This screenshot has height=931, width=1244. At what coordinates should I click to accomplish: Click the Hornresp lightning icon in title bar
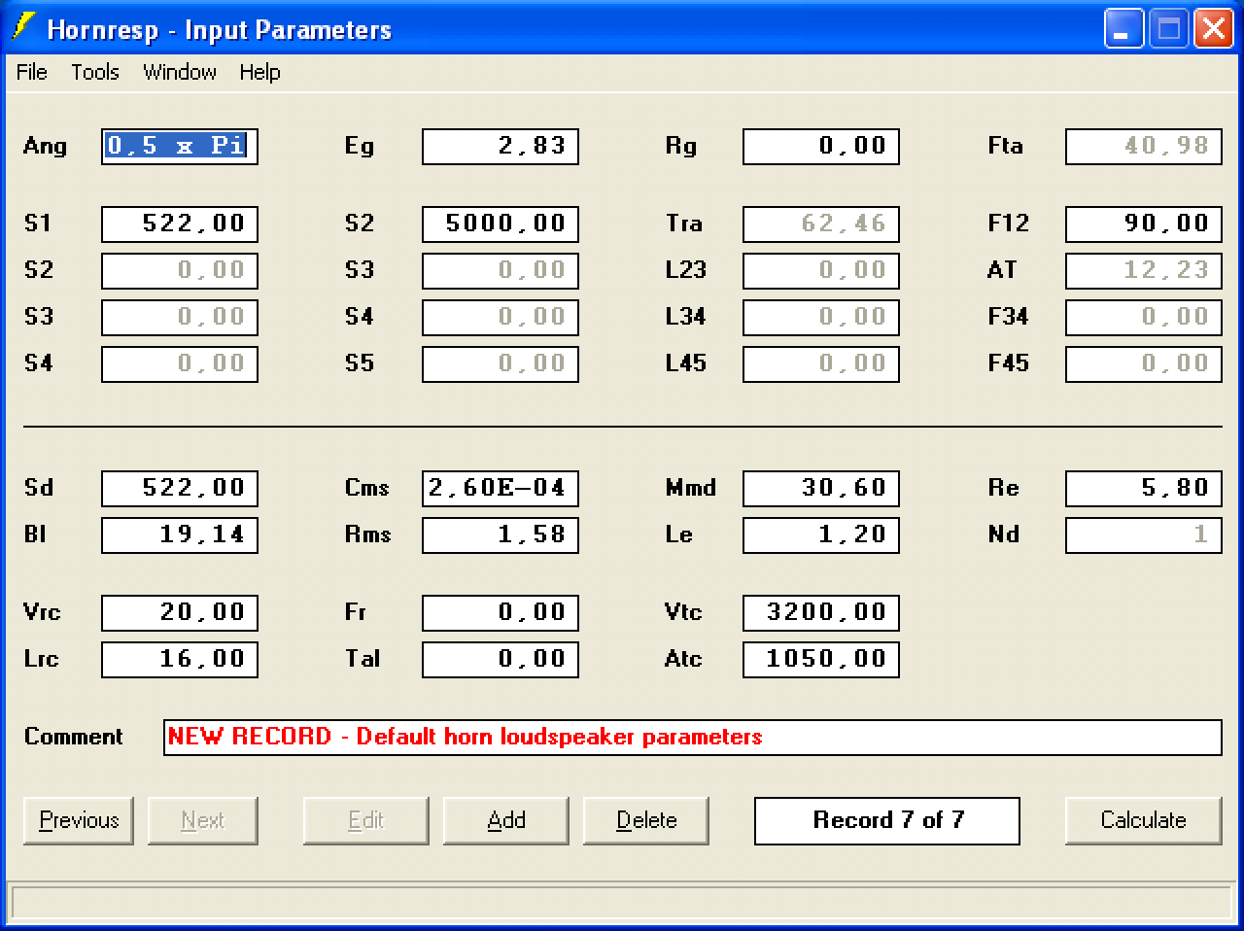pyautogui.click(x=23, y=27)
